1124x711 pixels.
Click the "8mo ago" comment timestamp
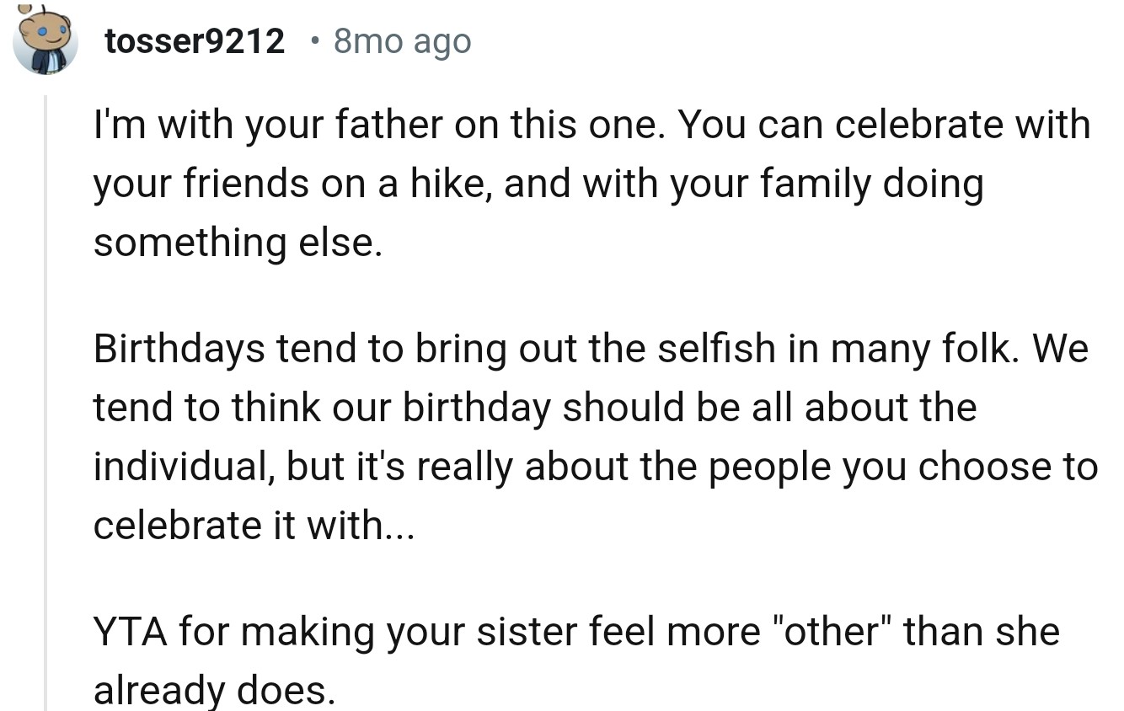(402, 40)
